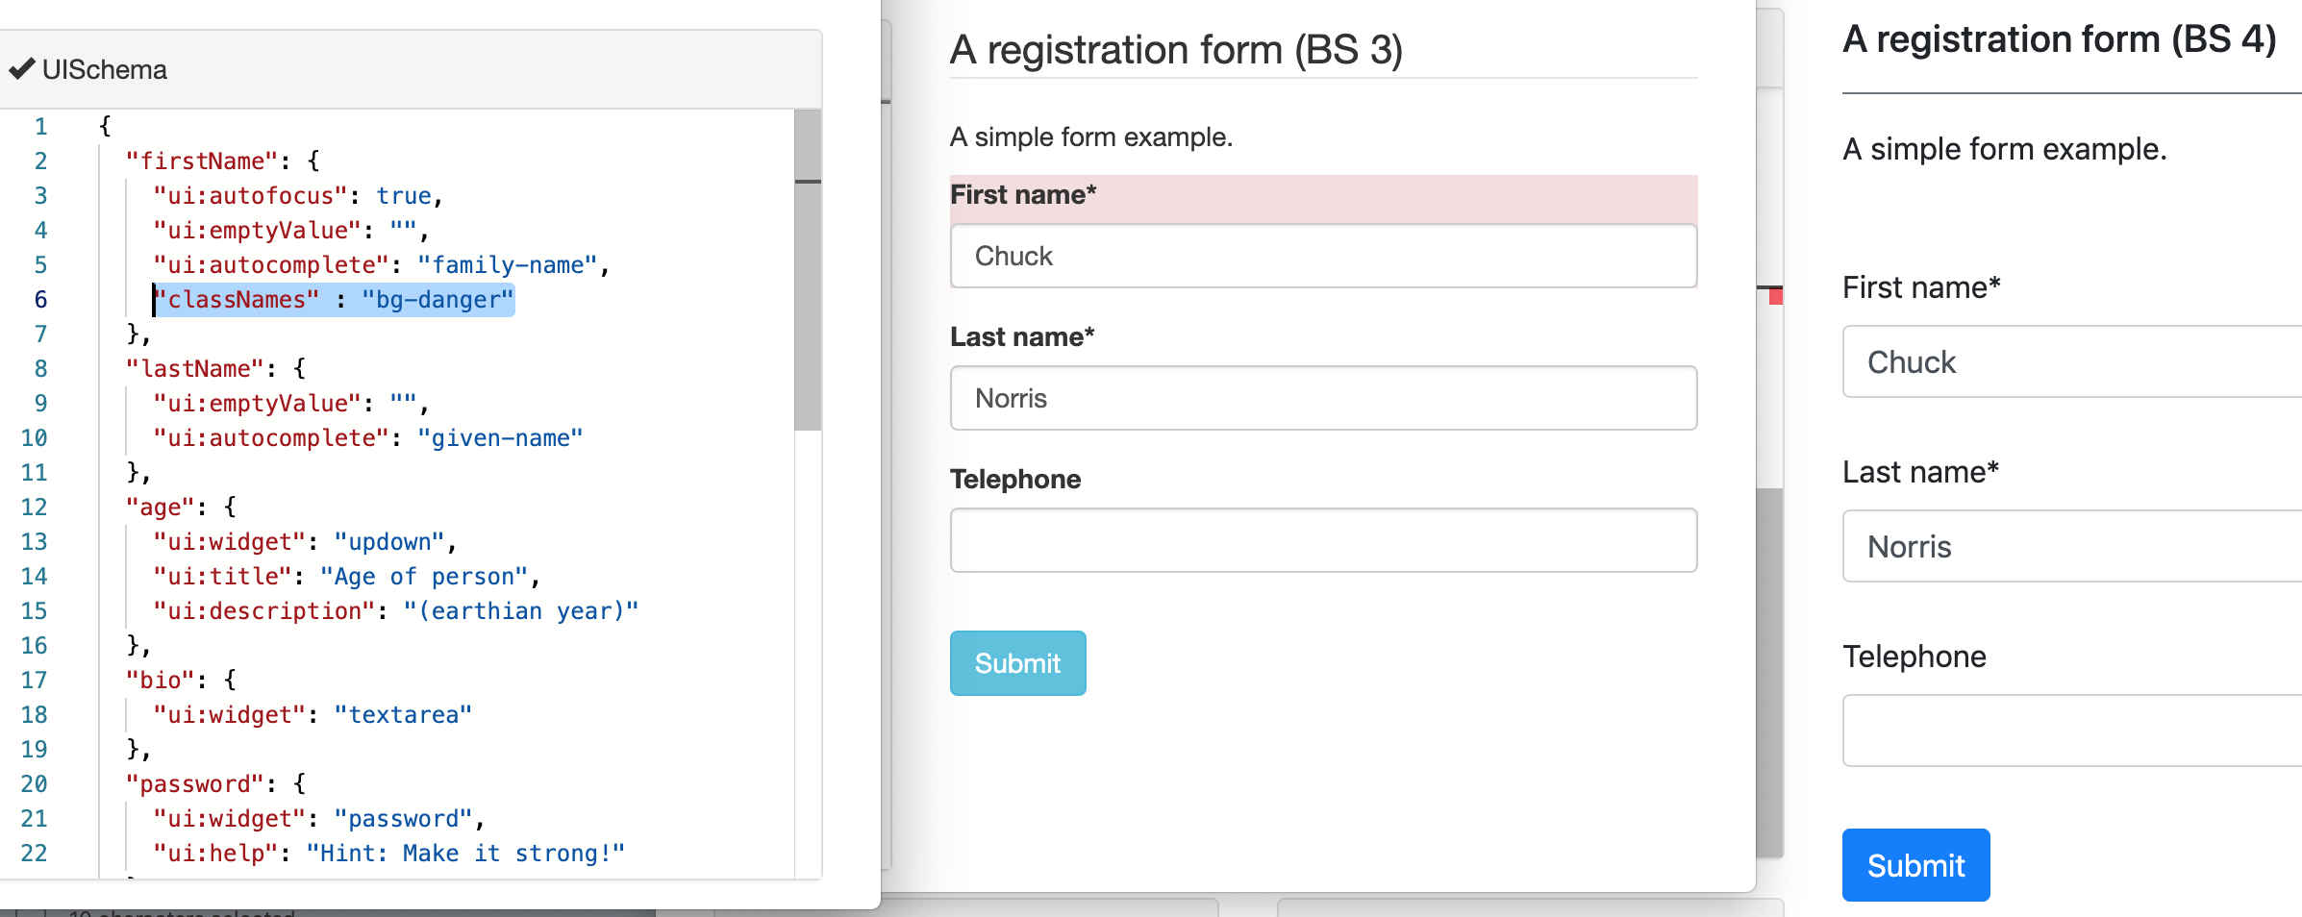Click the "A registration form (BS 3)" heading
This screenshot has height=917, width=2302.
point(1175,50)
